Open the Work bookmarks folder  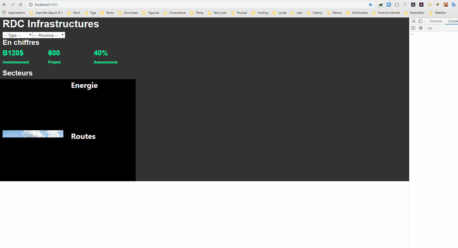(74, 13)
